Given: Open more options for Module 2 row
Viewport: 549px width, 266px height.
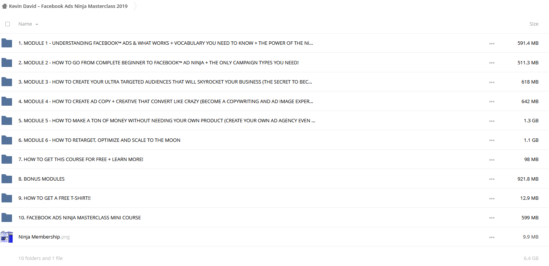Looking at the screenshot, I should click(492, 63).
